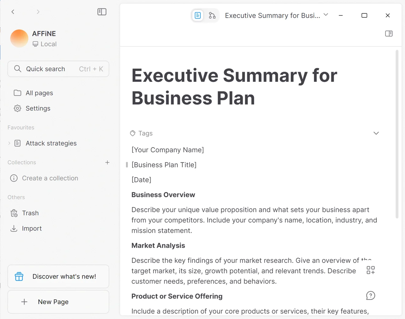
Task: Expand the Tags properties chevron
Action: click(x=376, y=133)
